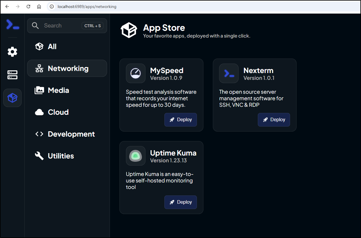Click Version 1.23.13 text
361x238 pixels.
point(169,161)
